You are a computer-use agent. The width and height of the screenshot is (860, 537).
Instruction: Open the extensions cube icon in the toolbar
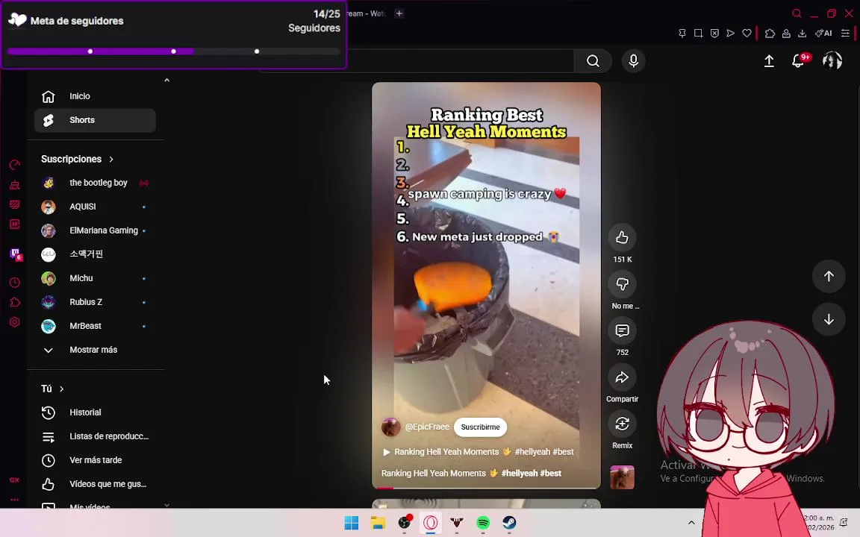(x=770, y=34)
